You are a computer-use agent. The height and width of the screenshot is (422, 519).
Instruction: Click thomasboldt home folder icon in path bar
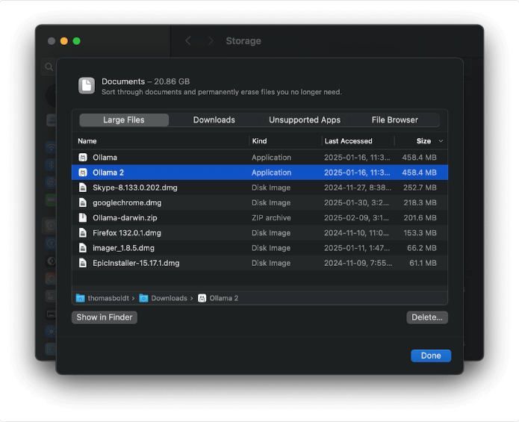tap(81, 298)
